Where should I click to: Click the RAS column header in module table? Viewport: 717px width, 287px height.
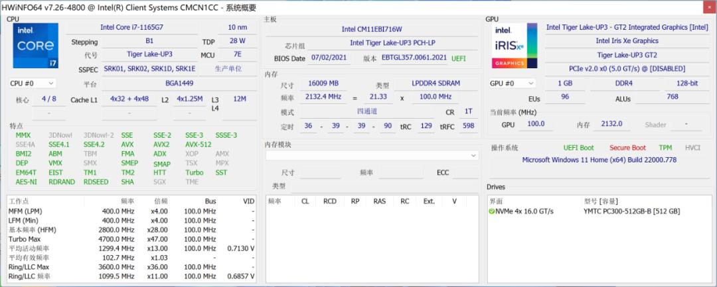(x=380, y=201)
